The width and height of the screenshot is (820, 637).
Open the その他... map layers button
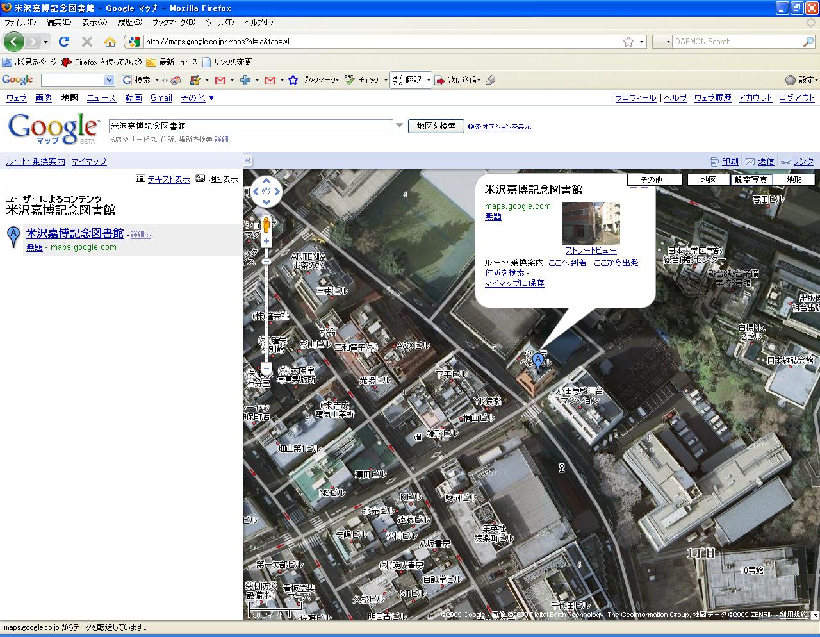click(654, 180)
